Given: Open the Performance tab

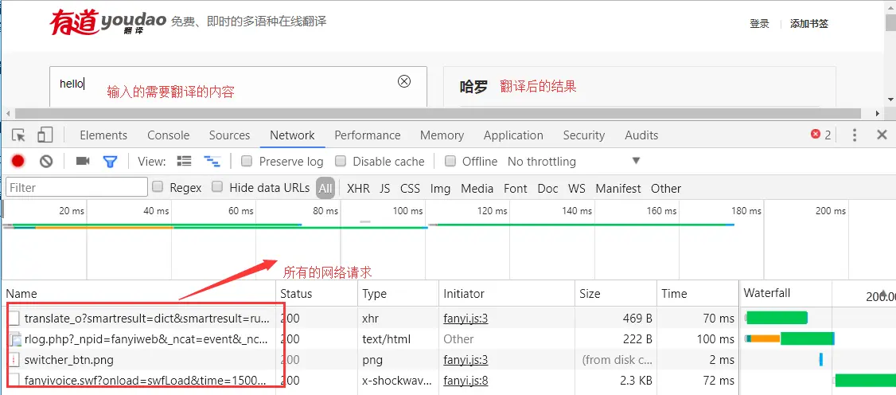Looking at the screenshot, I should (368, 135).
